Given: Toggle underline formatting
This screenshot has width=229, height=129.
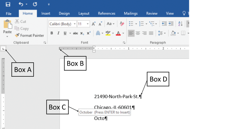Looking at the screenshot, I should 65,33.
